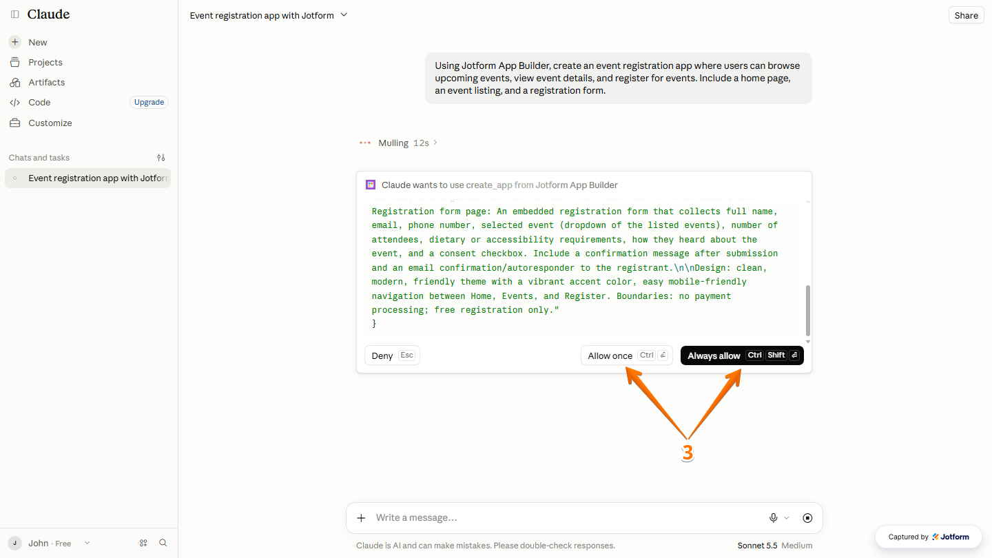Click the user prompt message bubble
992x558 pixels.
pos(618,78)
